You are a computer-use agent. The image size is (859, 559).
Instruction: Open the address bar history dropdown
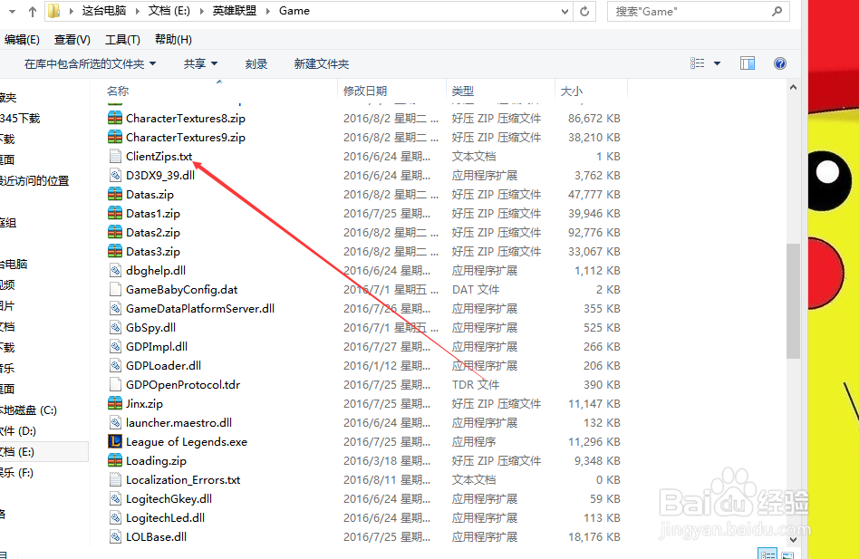click(565, 12)
